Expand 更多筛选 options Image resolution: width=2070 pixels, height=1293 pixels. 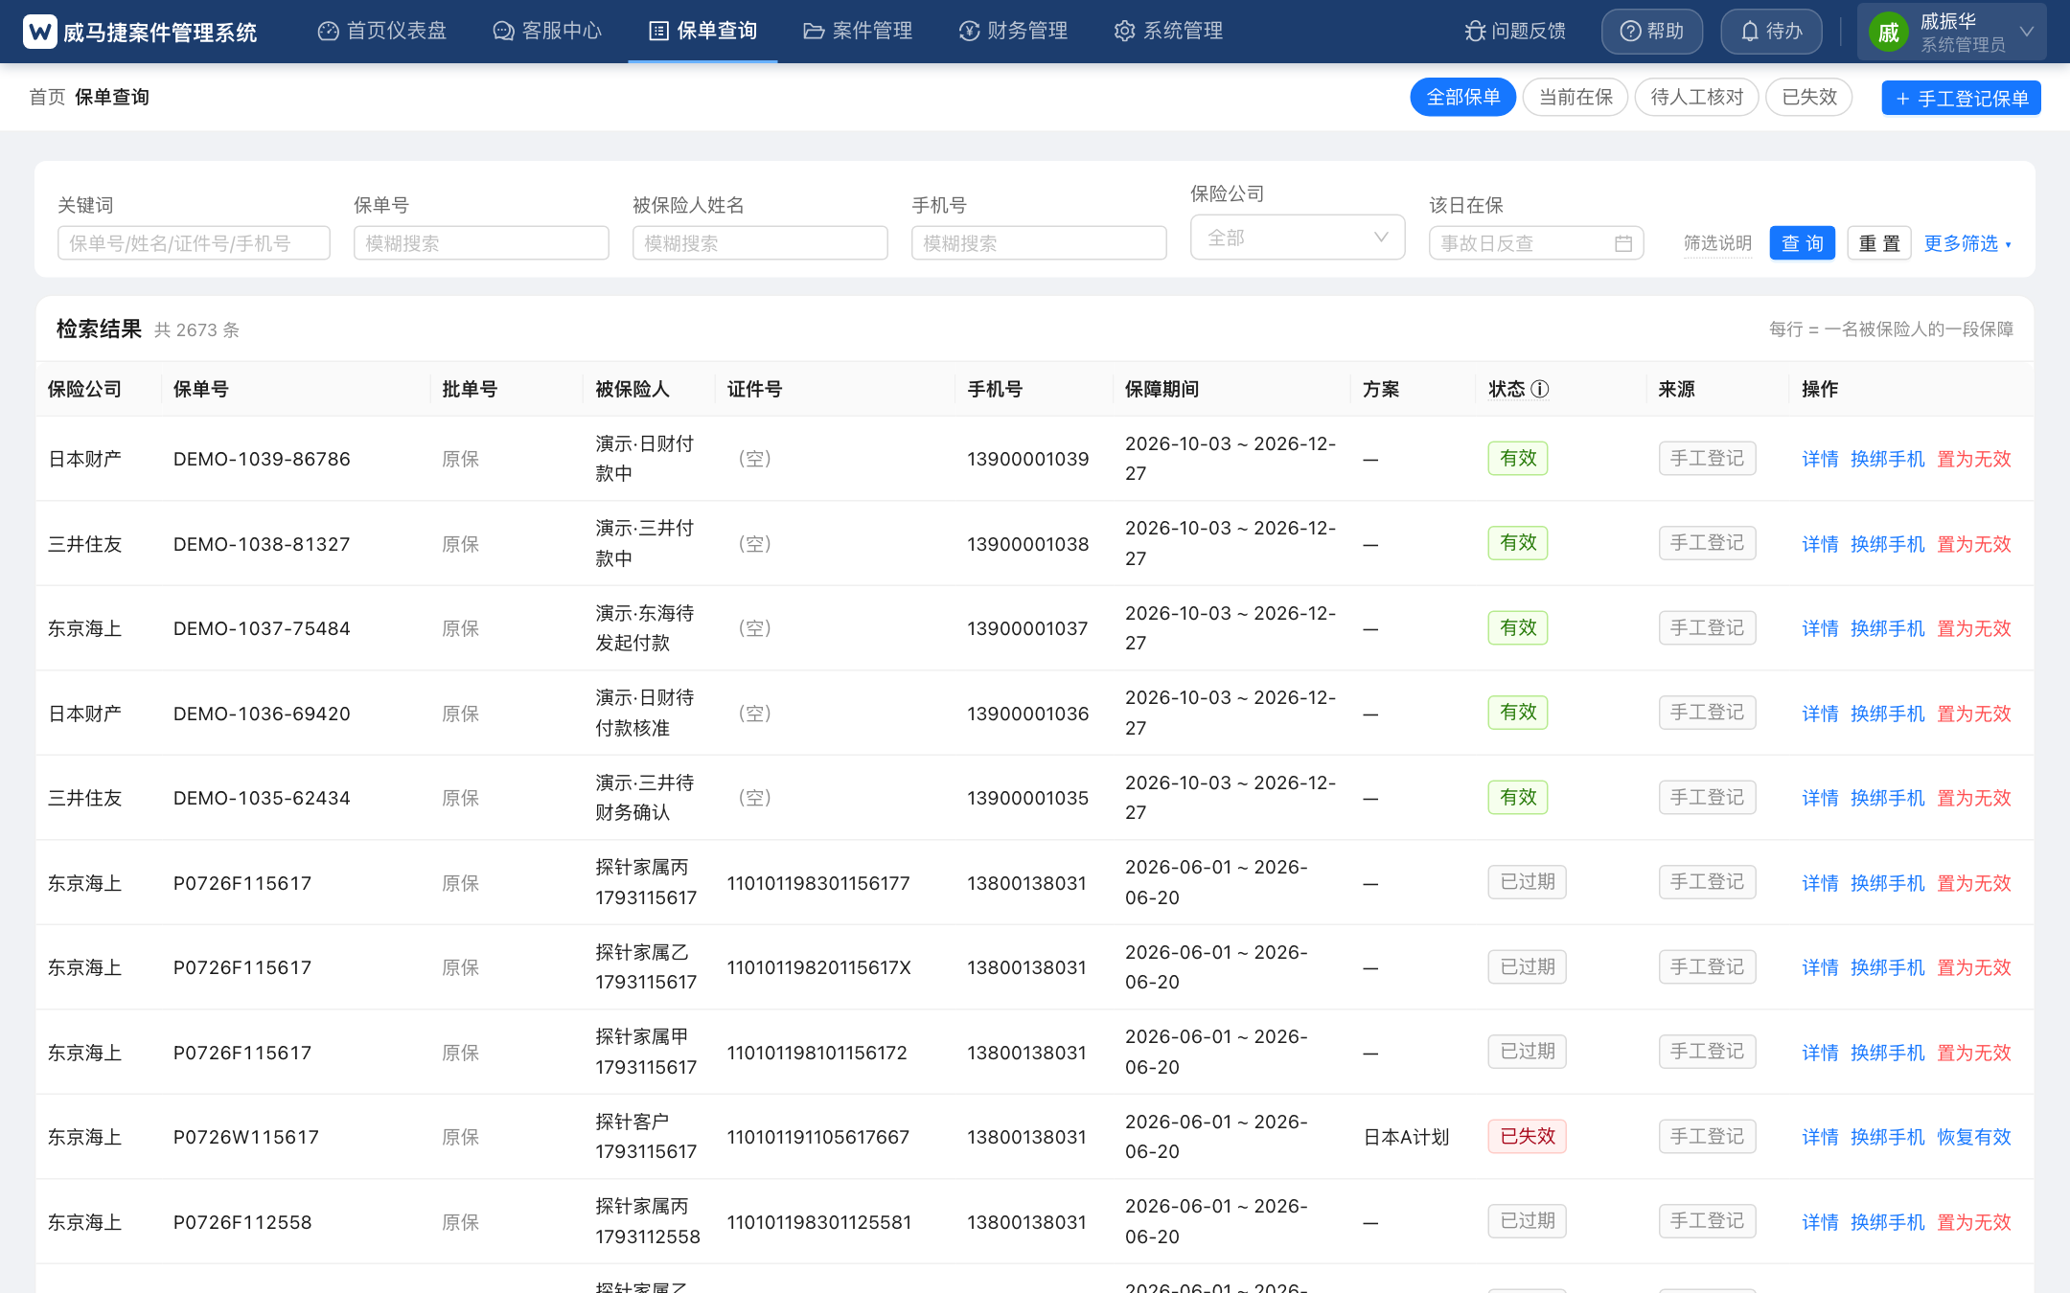pyautogui.click(x=1967, y=243)
